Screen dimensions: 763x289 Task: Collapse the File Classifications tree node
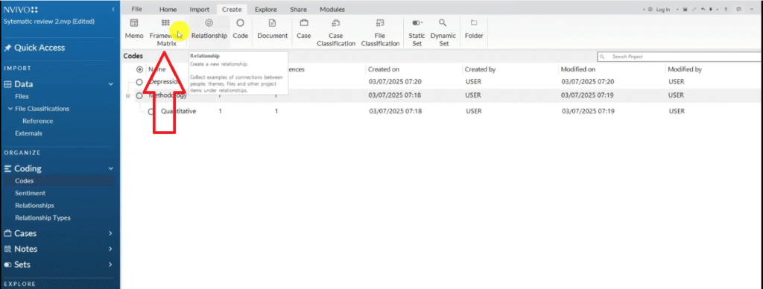point(10,109)
